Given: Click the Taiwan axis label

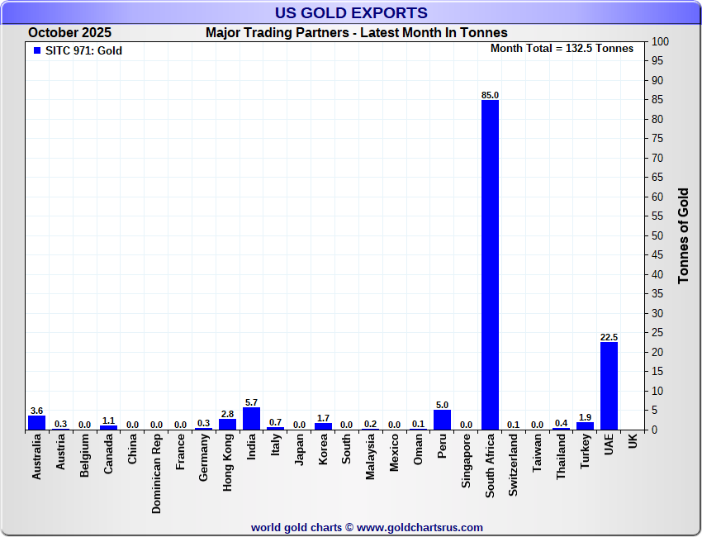Looking at the screenshot, I should (538, 453).
